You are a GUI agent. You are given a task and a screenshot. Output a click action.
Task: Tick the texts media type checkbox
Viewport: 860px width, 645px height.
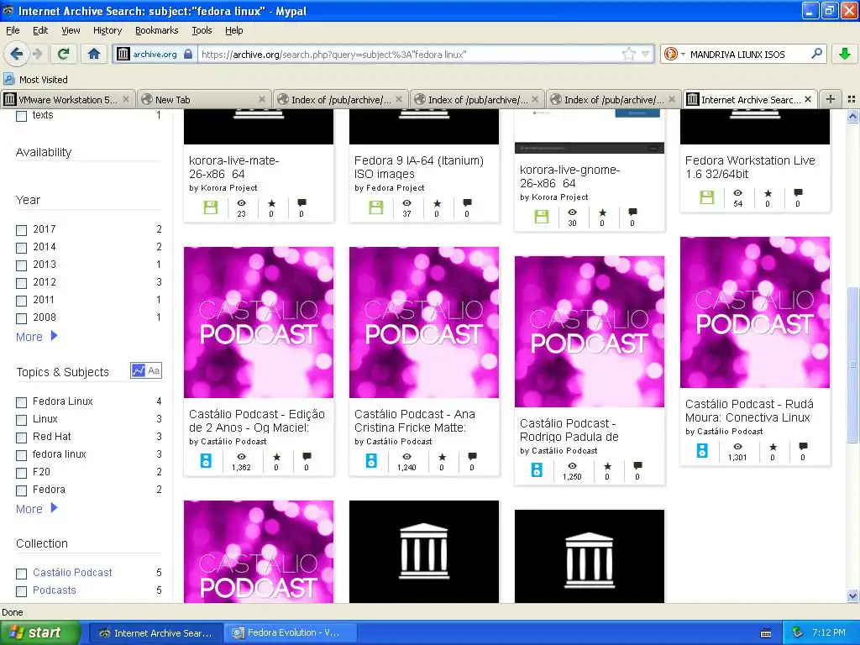click(x=21, y=116)
